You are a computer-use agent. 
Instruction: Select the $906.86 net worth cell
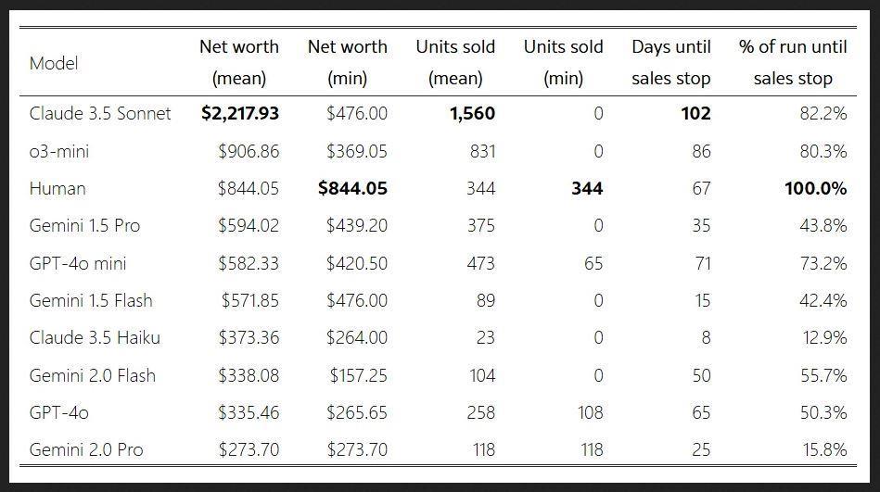coord(248,151)
